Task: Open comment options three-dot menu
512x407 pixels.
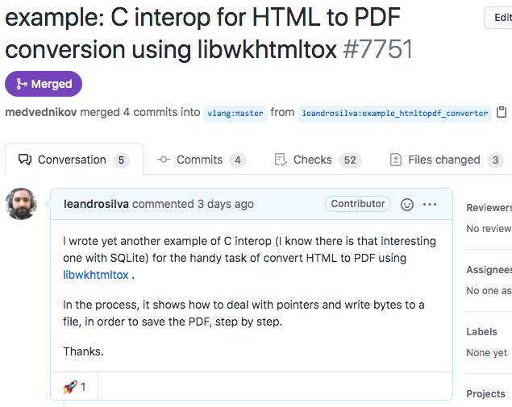Action: [x=430, y=205]
